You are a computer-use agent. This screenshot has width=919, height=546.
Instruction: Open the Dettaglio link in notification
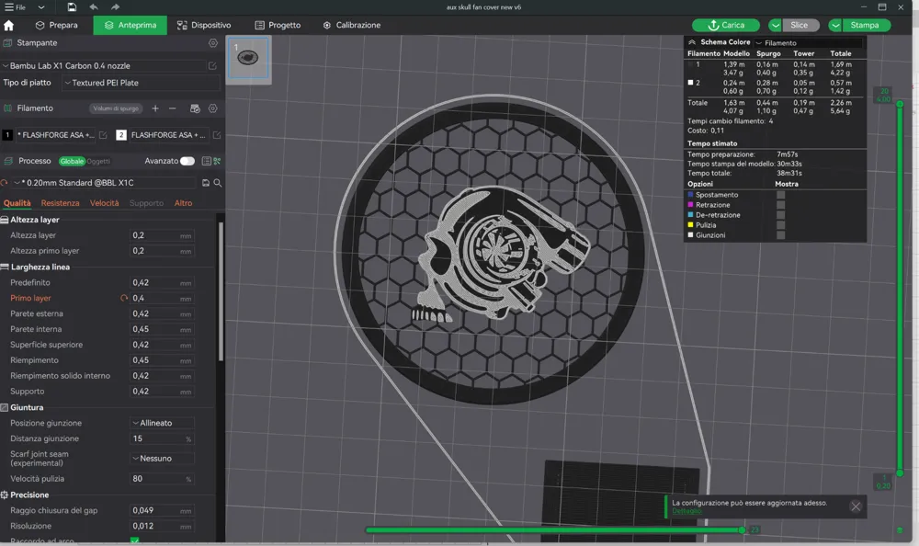click(x=686, y=511)
